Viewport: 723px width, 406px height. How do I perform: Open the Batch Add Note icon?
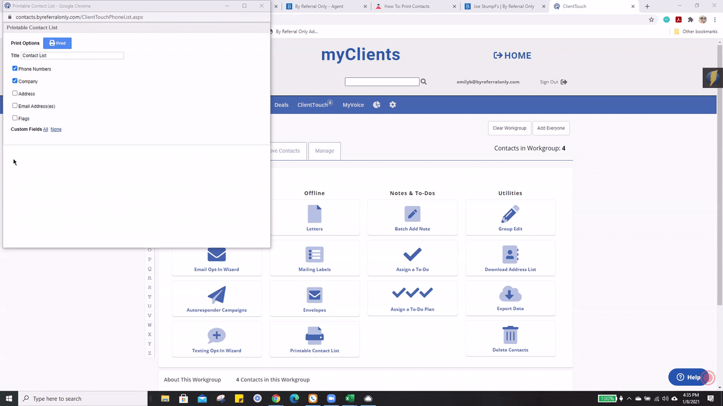pyautogui.click(x=412, y=214)
